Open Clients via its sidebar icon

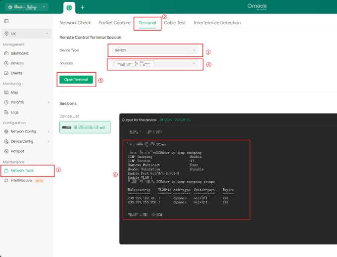click(6, 73)
